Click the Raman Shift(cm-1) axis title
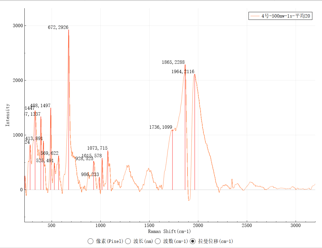This screenshot has height=248, width=322. pos(169,231)
